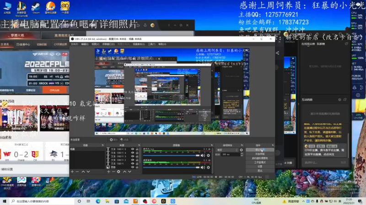Viewport: 366px width, 205px height.
Task: Pop out the Sources dock panel
Action: (x=139, y=145)
